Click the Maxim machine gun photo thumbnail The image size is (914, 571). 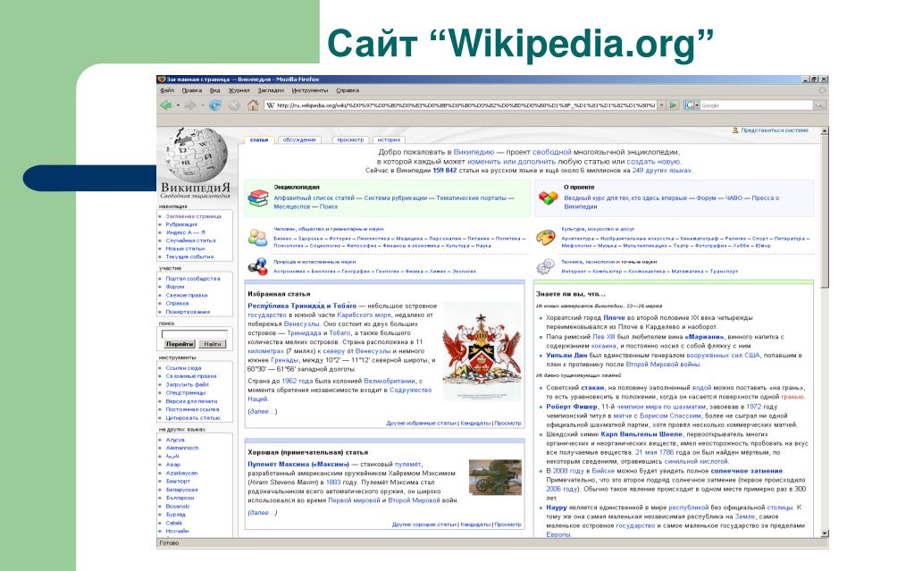click(x=496, y=478)
